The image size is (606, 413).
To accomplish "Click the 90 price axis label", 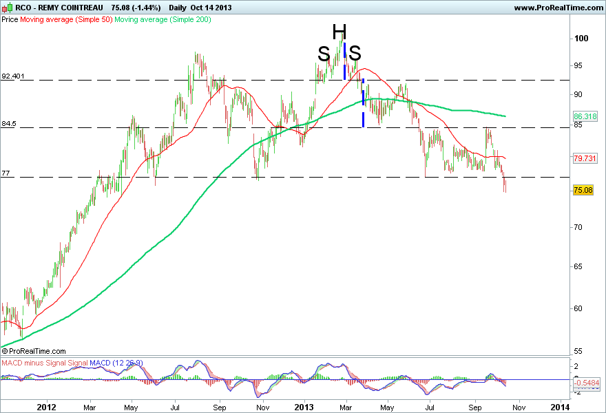I will click(x=578, y=95).
